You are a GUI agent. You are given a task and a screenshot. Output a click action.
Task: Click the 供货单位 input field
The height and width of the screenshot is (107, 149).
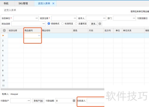[x=26, y=18]
